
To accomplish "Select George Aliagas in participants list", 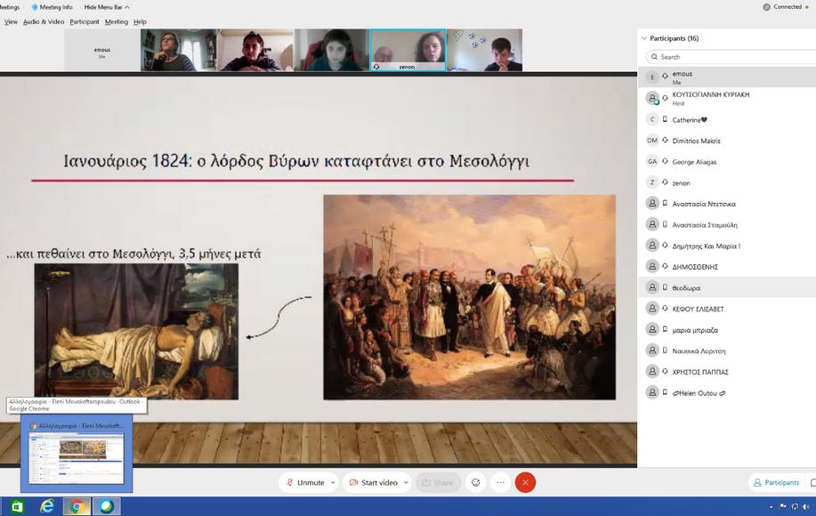I will point(727,162).
